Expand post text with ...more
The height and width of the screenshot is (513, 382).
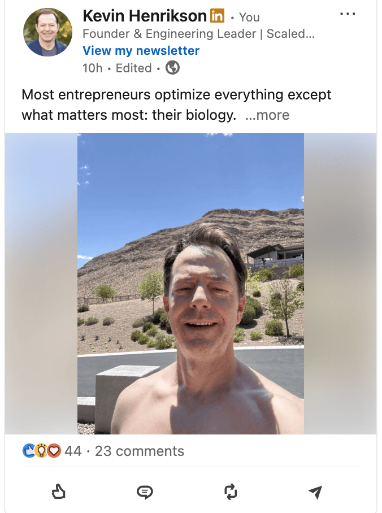coord(267,115)
